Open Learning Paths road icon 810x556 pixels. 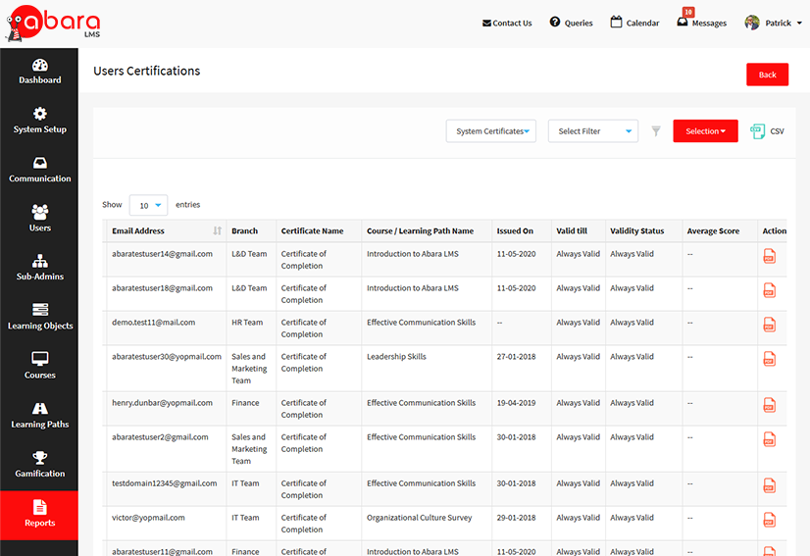40,408
